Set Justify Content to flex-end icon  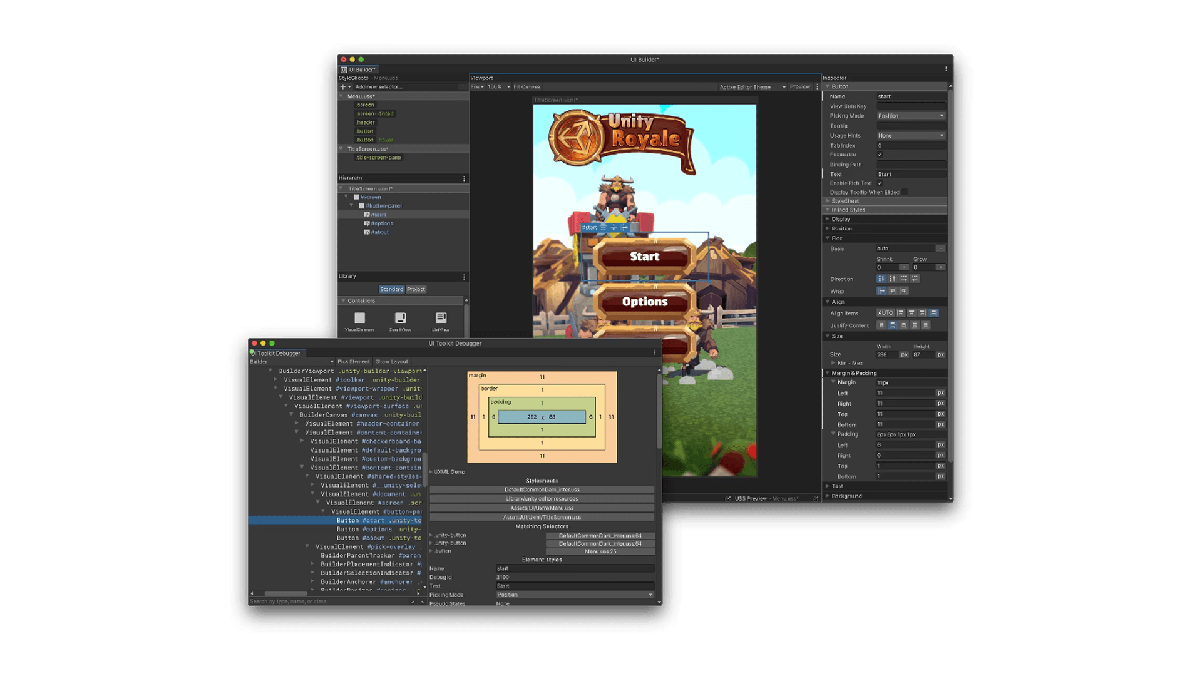pos(904,325)
